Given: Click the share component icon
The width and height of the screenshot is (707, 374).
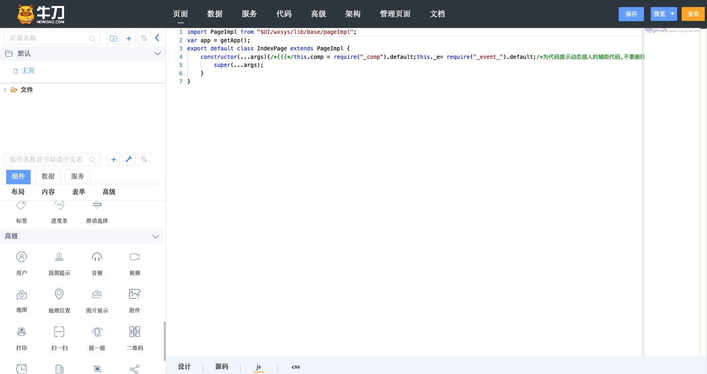Looking at the screenshot, I should [x=135, y=369].
